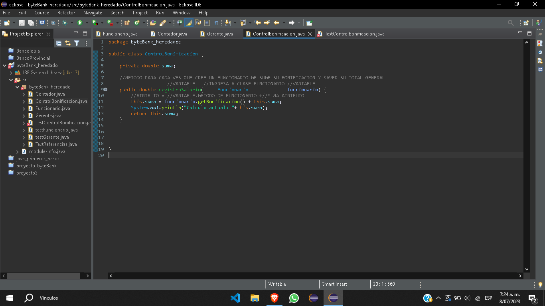Click the editor's scroll-down arrow
545x306 pixels.
[x=527, y=269]
